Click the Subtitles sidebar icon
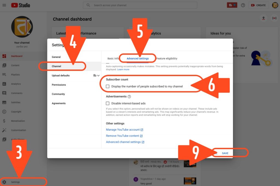The width and height of the screenshot is (280, 186). 4,102
